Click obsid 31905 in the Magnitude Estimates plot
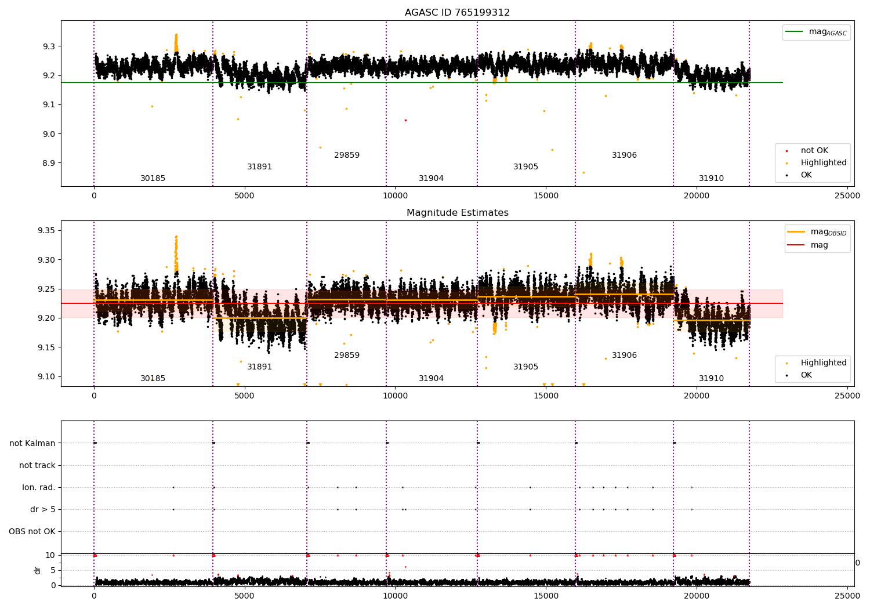The height and width of the screenshot is (609, 870). [525, 367]
